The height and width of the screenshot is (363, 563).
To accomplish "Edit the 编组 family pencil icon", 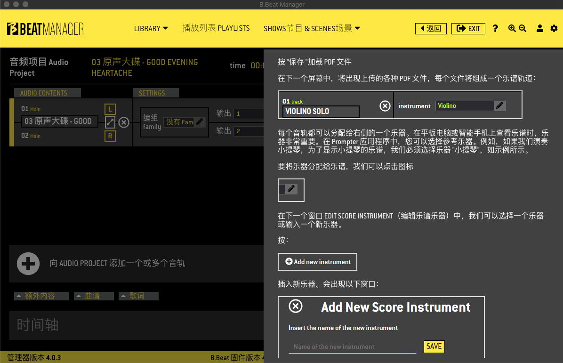I will tap(200, 122).
